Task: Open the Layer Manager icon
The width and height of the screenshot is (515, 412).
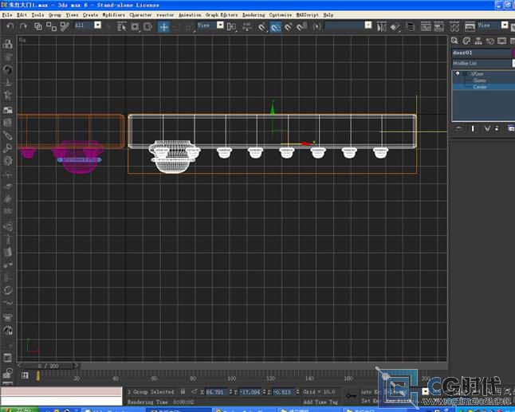Action: click(410, 26)
